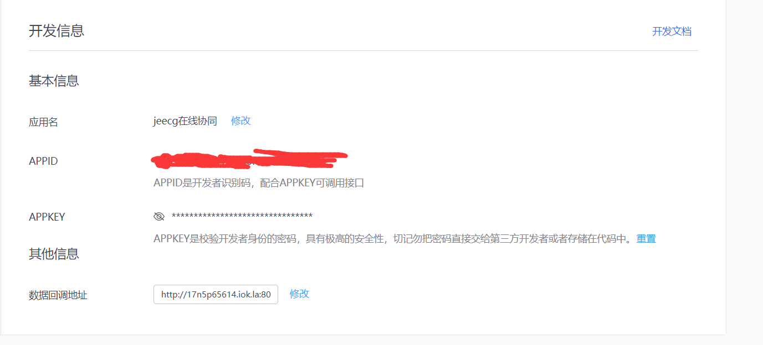This screenshot has width=763, height=345.
Task: Click the APPID是开发者识别码 description text
Action: click(x=259, y=183)
